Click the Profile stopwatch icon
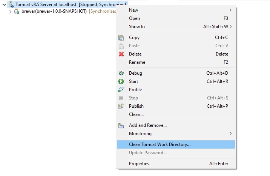This screenshot has height=176, width=270. (121, 90)
